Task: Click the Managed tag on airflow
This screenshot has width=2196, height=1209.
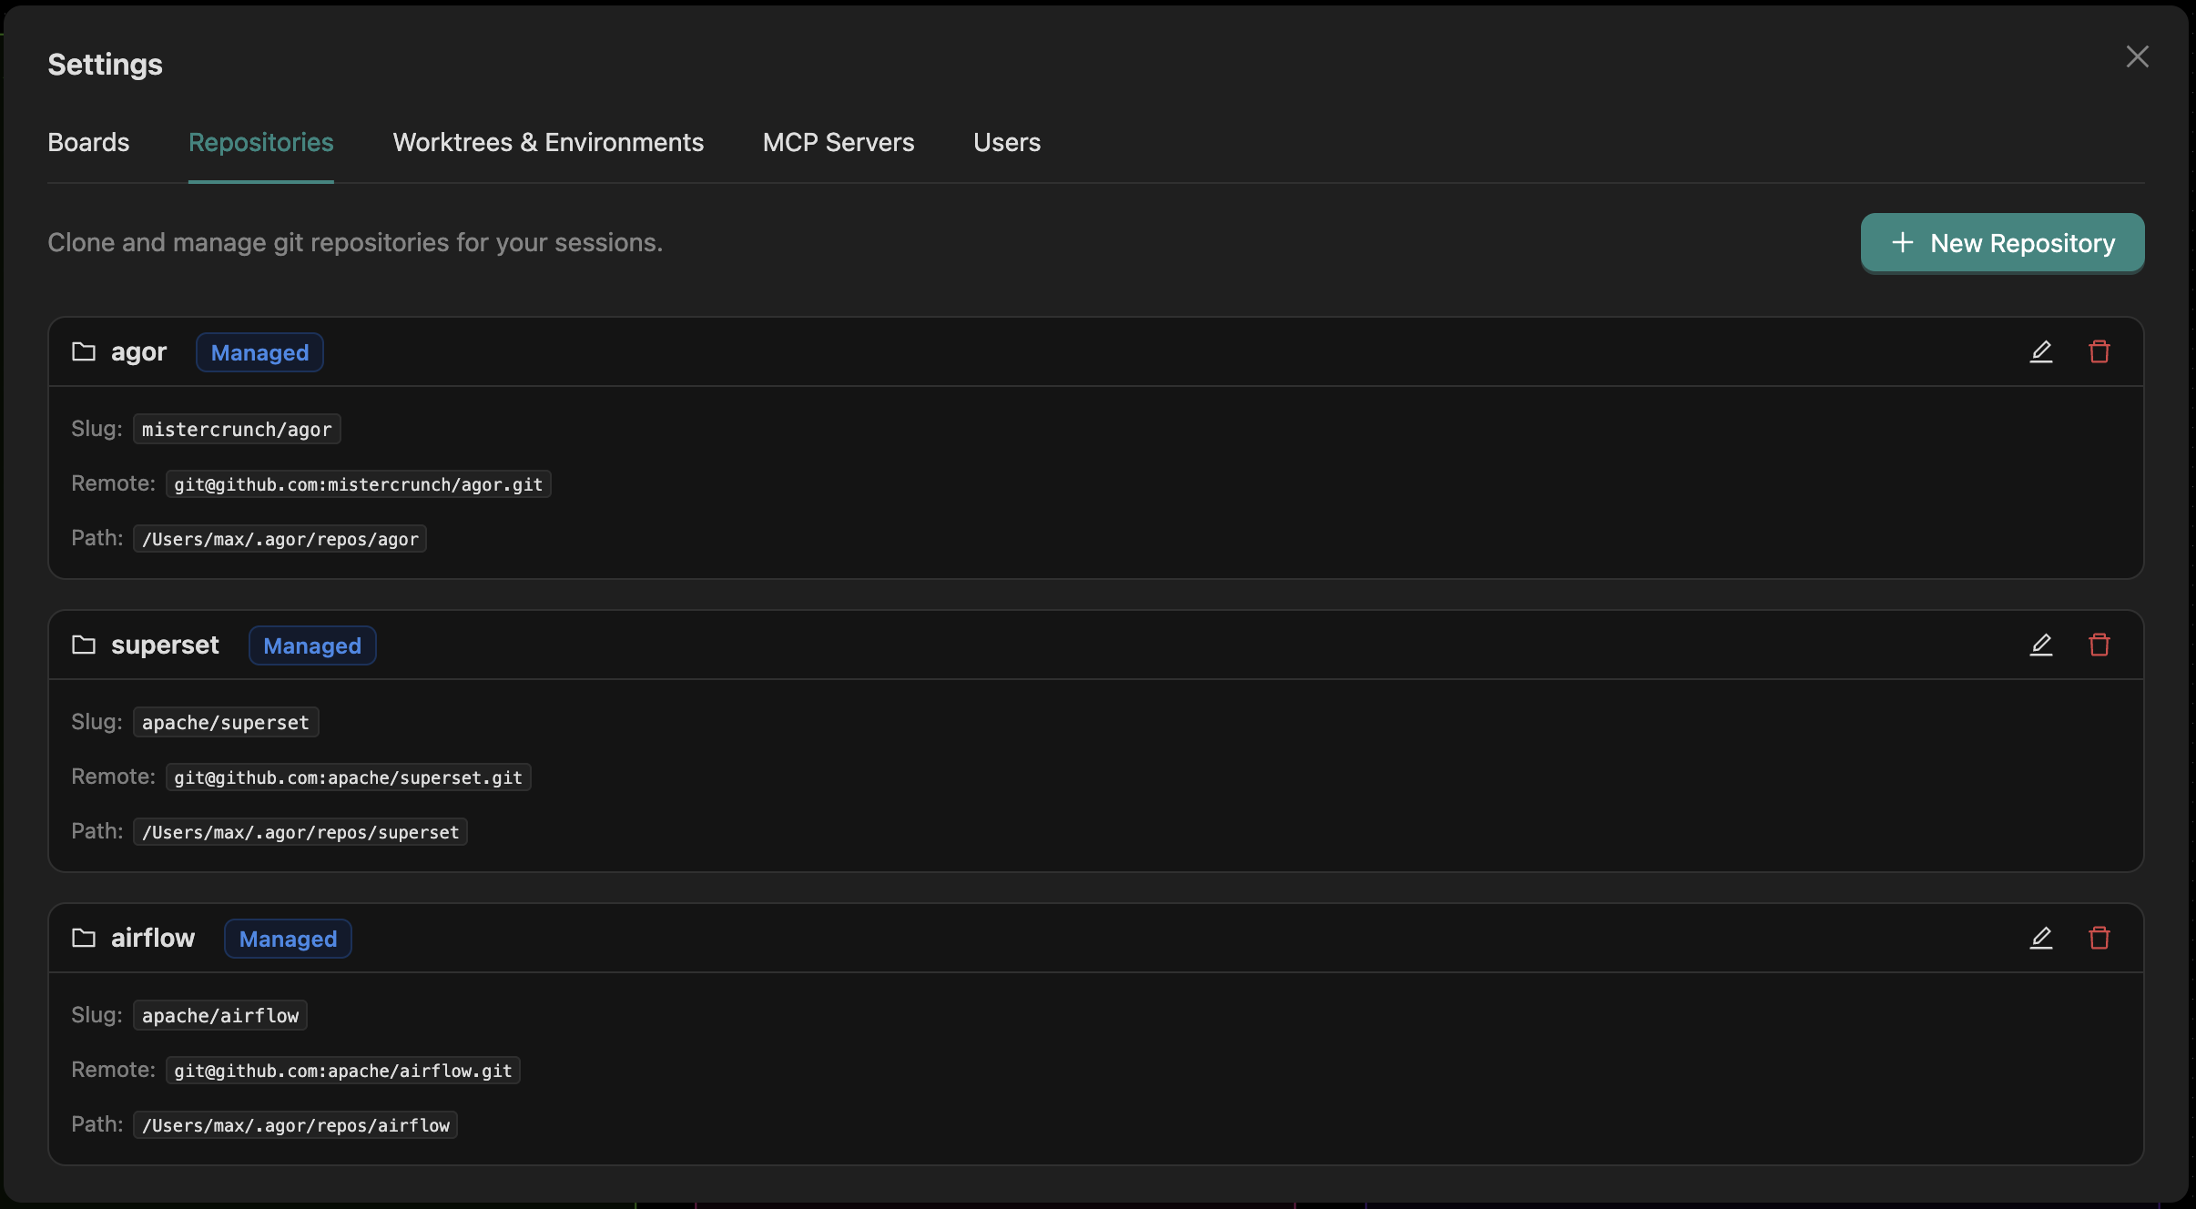Action: tap(288, 939)
